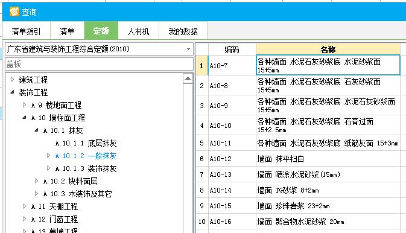Select code cell A10-15
The image size is (406, 233).
point(232,206)
